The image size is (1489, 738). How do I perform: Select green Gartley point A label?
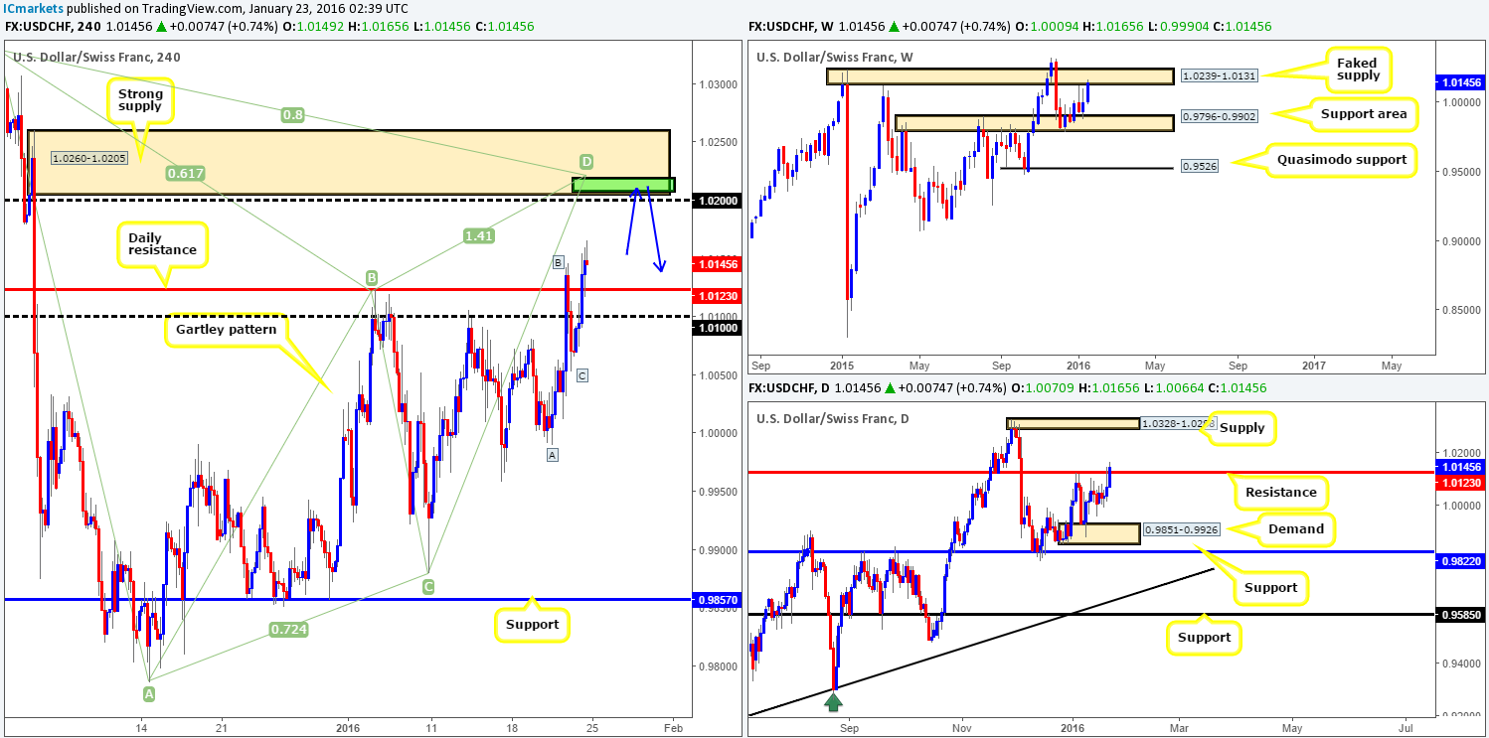(149, 693)
